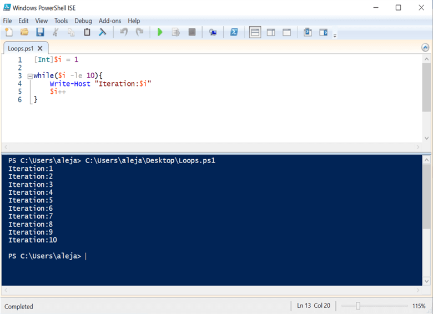
Task: Click line number 3 in the gutter
Action: pyautogui.click(x=20, y=75)
